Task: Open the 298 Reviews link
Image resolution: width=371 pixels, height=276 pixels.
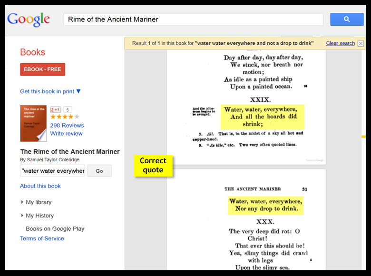Action: (67, 126)
